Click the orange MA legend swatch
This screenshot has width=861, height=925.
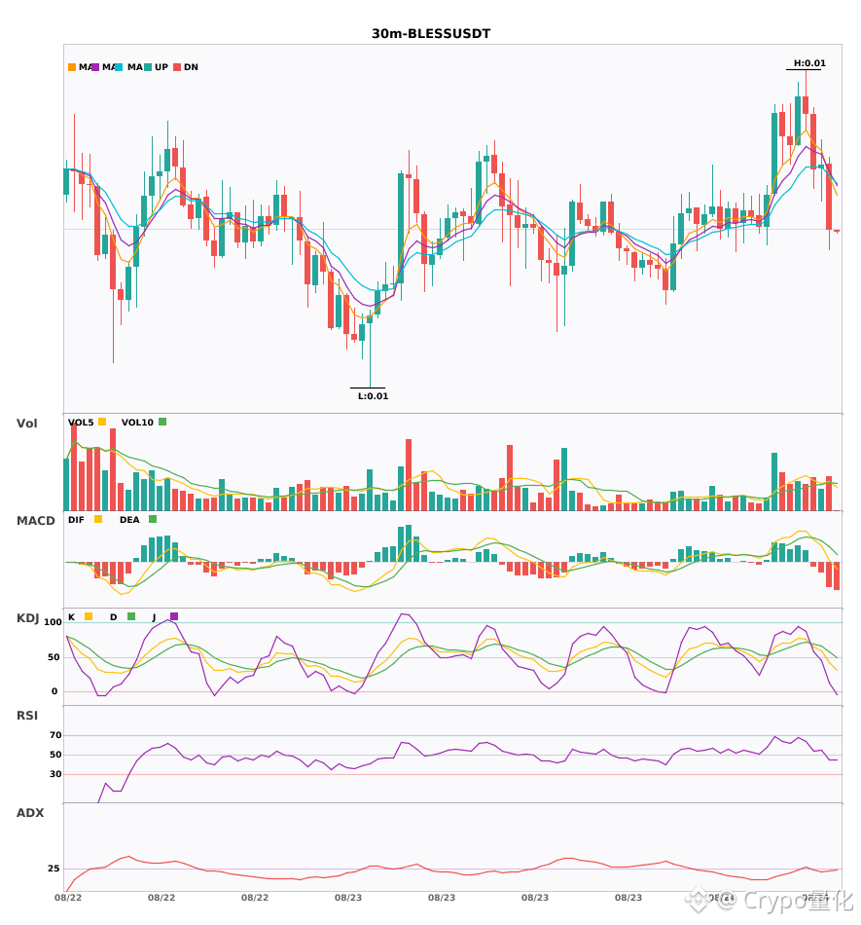72,67
